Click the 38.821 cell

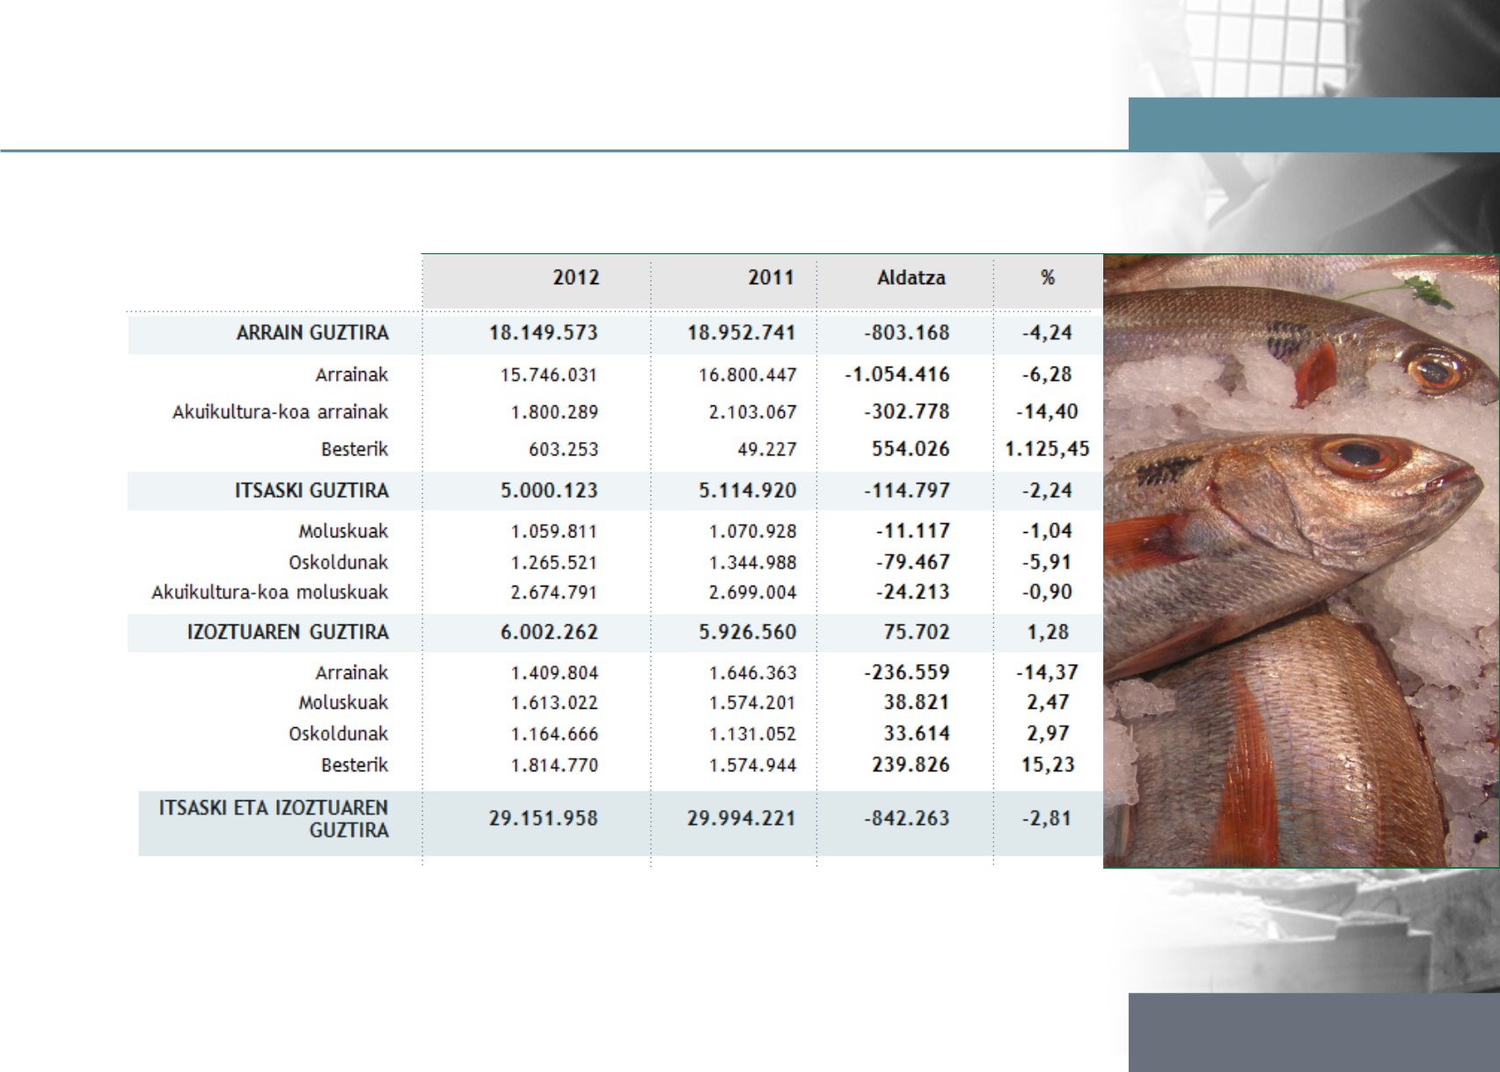click(x=917, y=703)
